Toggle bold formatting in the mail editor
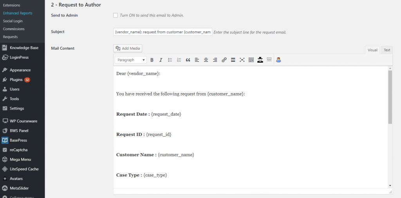 pos(152,60)
